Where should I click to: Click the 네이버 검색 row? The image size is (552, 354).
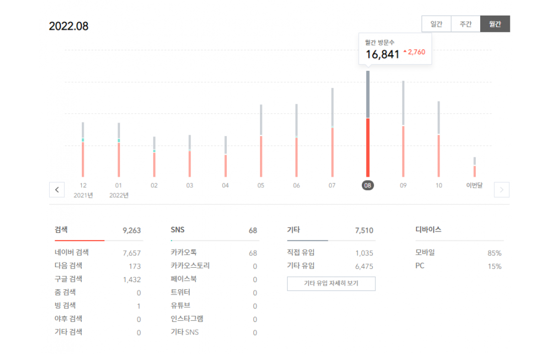pos(97,253)
